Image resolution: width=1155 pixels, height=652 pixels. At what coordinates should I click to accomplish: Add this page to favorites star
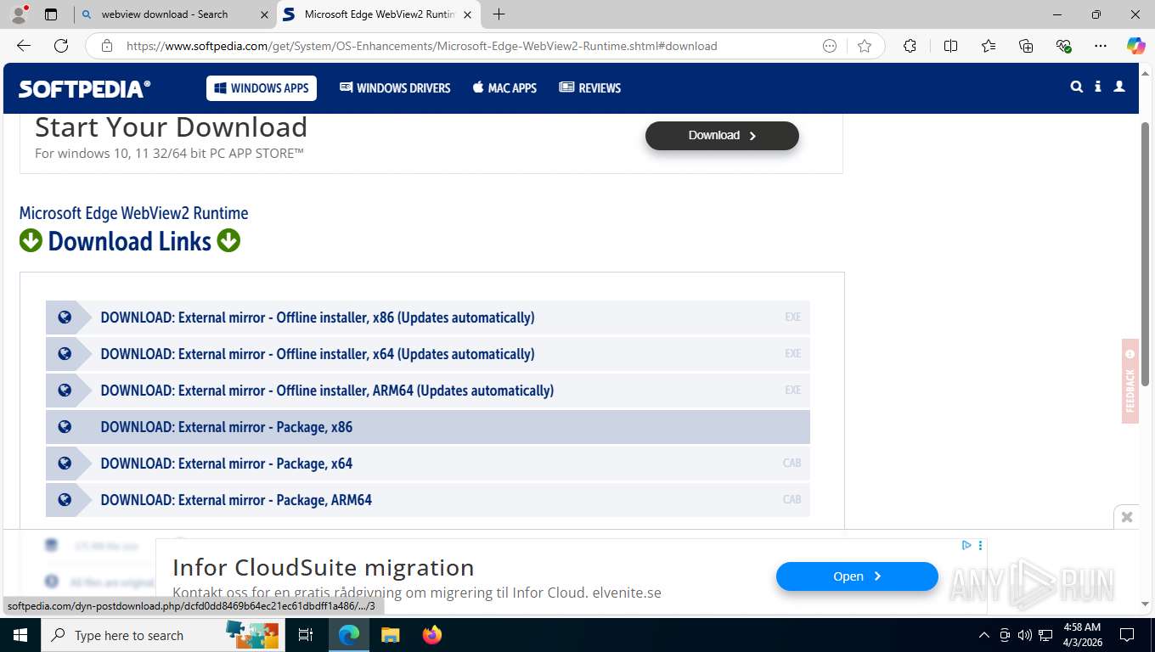(x=865, y=46)
